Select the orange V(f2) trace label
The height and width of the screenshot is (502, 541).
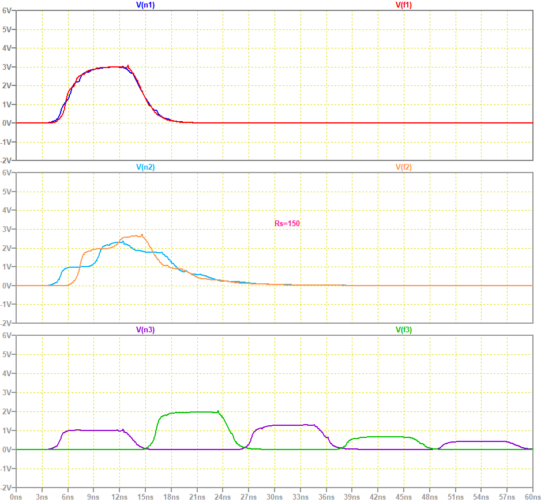pyautogui.click(x=403, y=167)
